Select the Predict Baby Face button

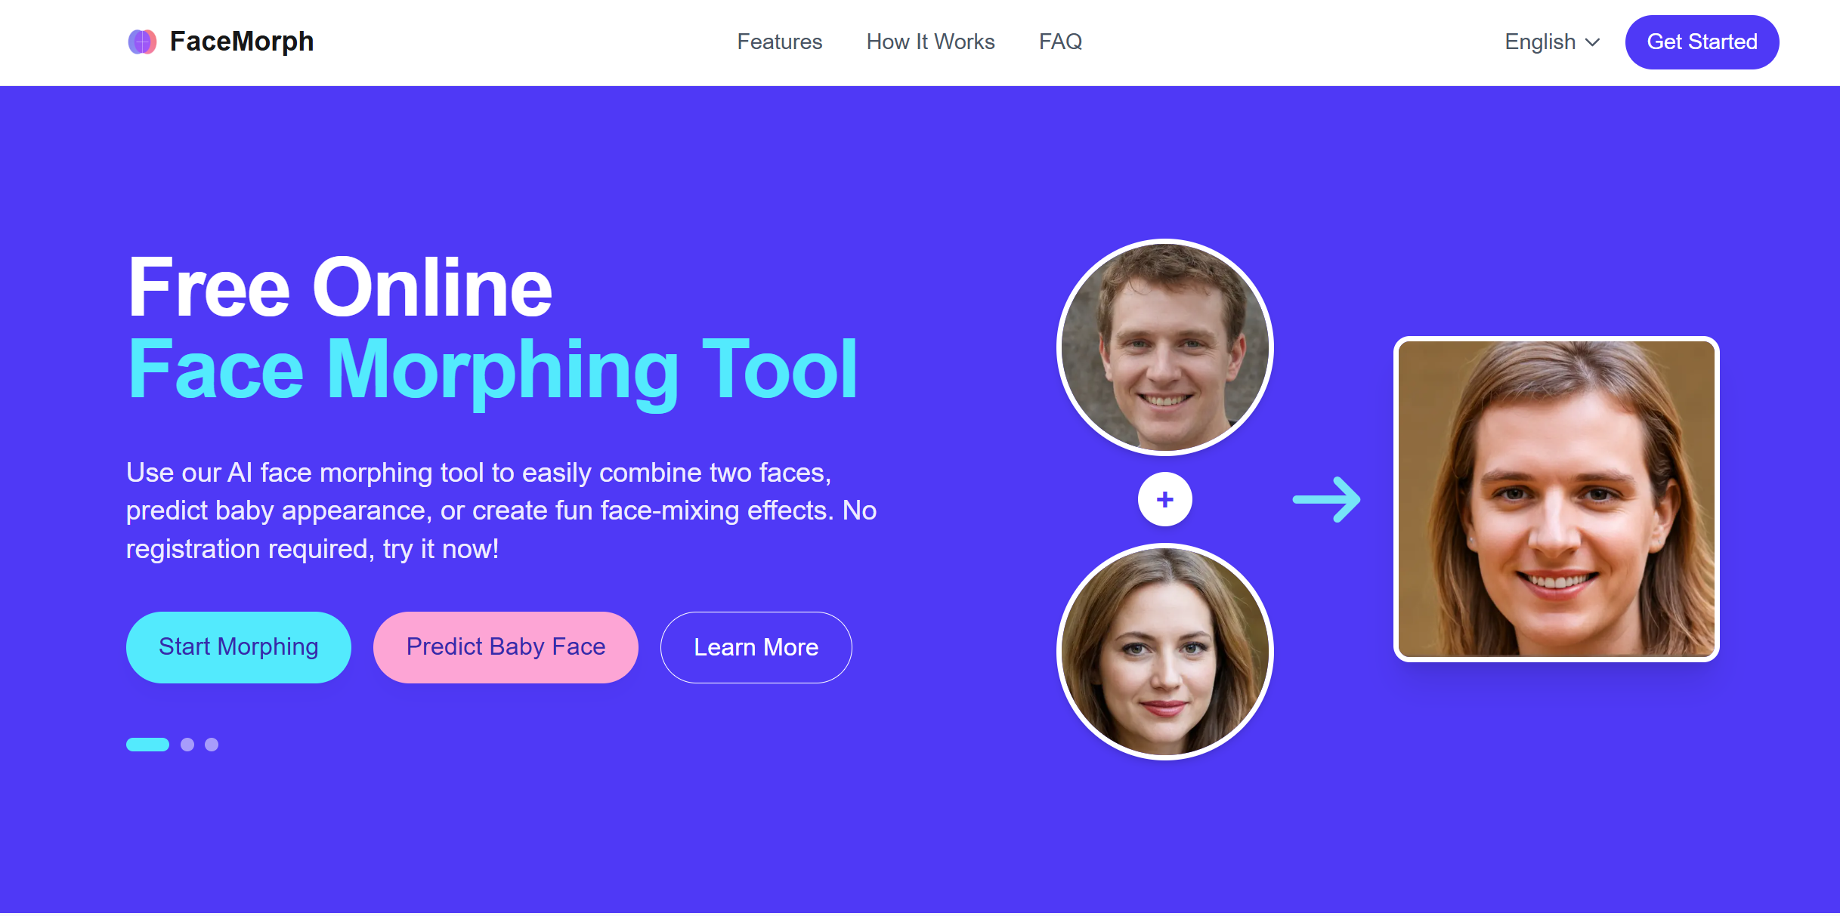coord(506,647)
